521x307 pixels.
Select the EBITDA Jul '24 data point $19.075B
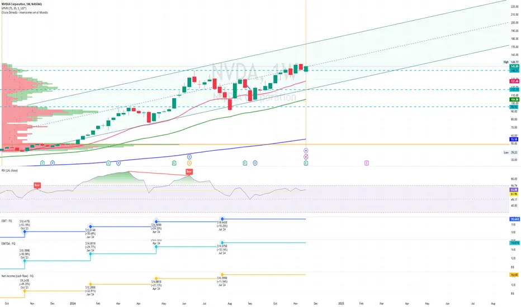pos(222,243)
